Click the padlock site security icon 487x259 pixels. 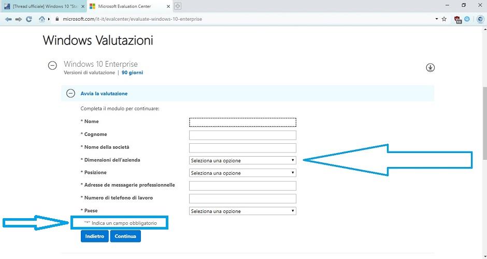(x=57, y=19)
